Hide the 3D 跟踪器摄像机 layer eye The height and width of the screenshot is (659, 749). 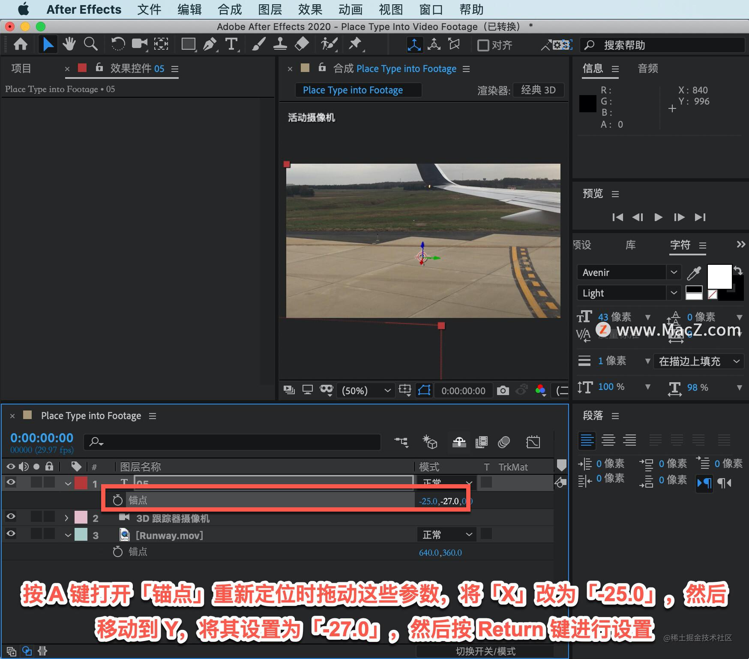coord(11,516)
